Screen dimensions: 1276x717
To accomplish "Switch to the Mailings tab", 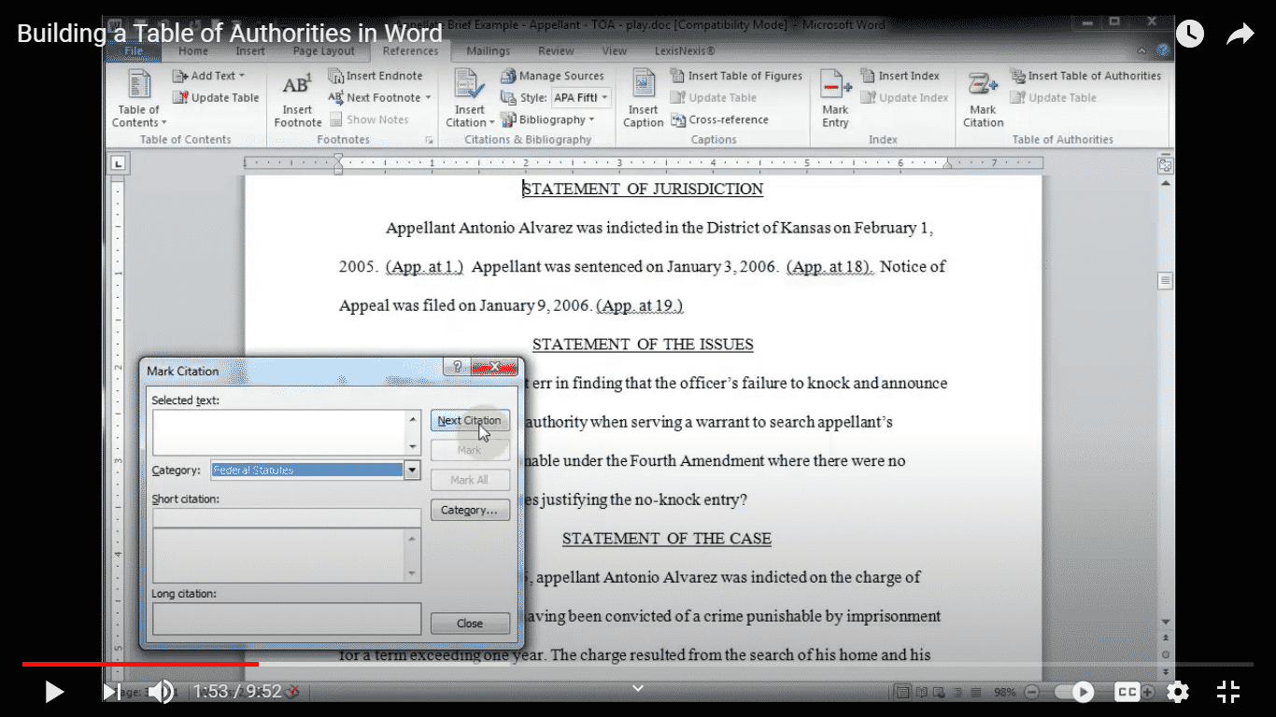I will point(489,51).
